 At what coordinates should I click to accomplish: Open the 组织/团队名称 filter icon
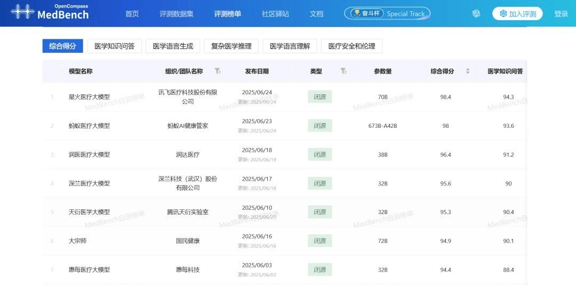pos(218,71)
